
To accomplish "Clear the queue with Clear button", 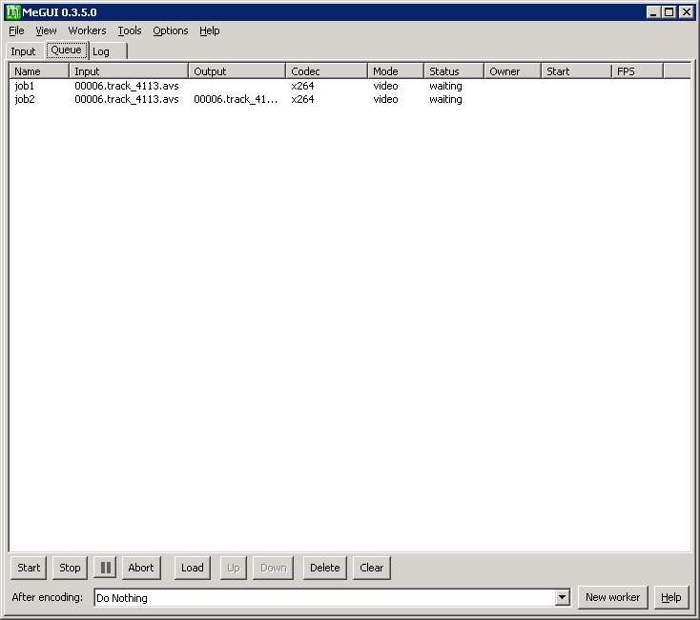I will pyautogui.click(x=372, y=568).
